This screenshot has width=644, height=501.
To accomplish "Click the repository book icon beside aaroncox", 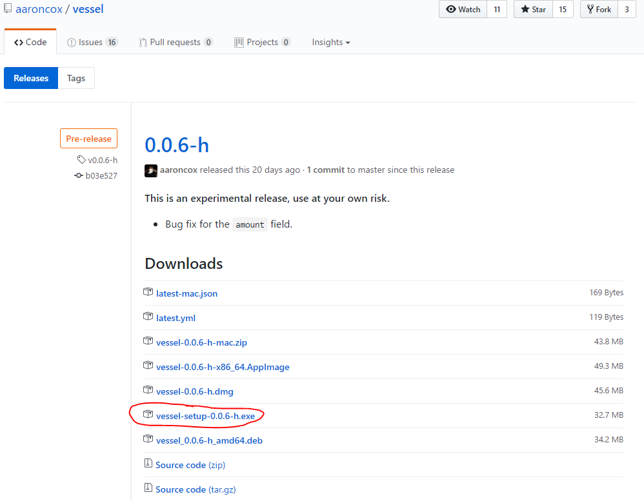I will pyautogui.click(x=8, y=8).
